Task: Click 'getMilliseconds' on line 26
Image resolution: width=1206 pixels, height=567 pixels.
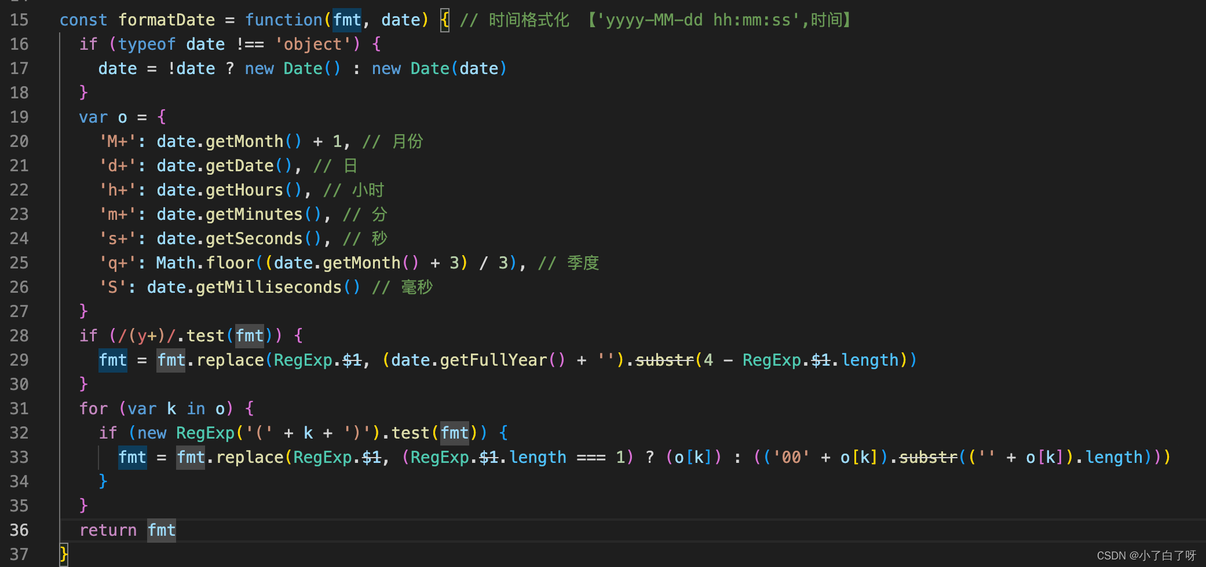Action: pos(269,287)
